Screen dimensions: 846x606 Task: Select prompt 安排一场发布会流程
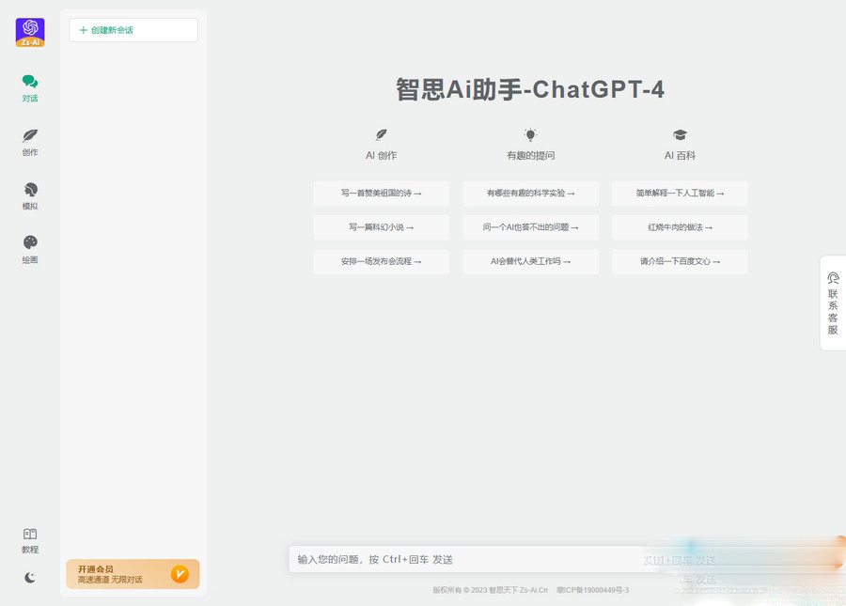[382, 261]
